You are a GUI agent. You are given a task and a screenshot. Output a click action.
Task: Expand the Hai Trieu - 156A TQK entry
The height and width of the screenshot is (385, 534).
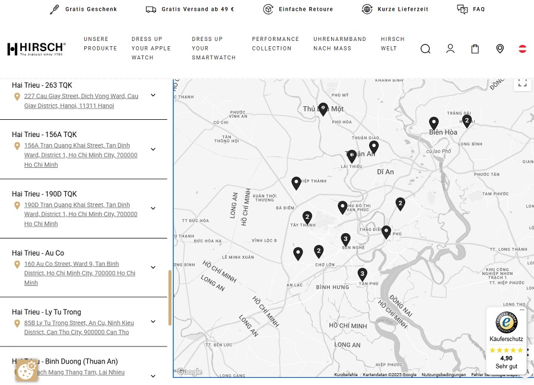153,149
